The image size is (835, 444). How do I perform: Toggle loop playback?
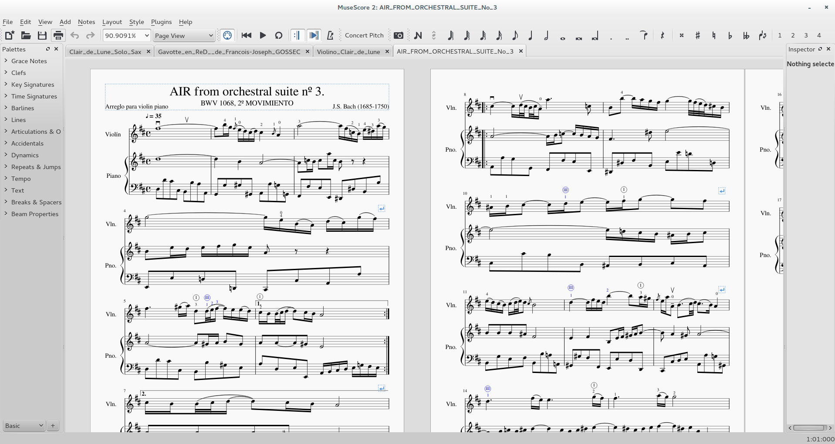pyautogui.click(x=279, y=35)
